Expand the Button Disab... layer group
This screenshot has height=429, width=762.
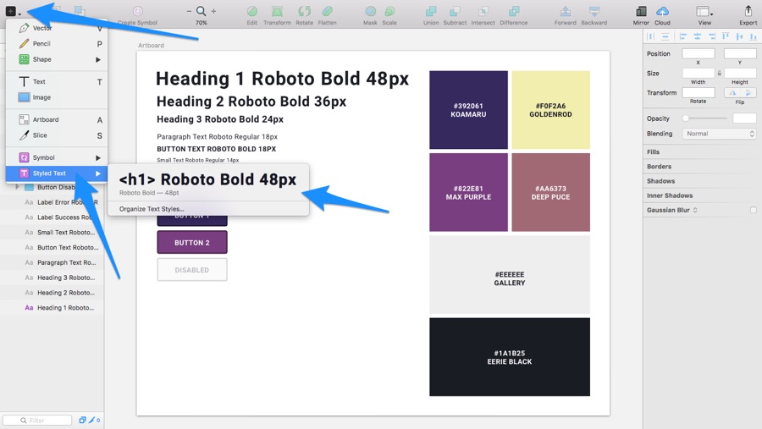[18, 187]
